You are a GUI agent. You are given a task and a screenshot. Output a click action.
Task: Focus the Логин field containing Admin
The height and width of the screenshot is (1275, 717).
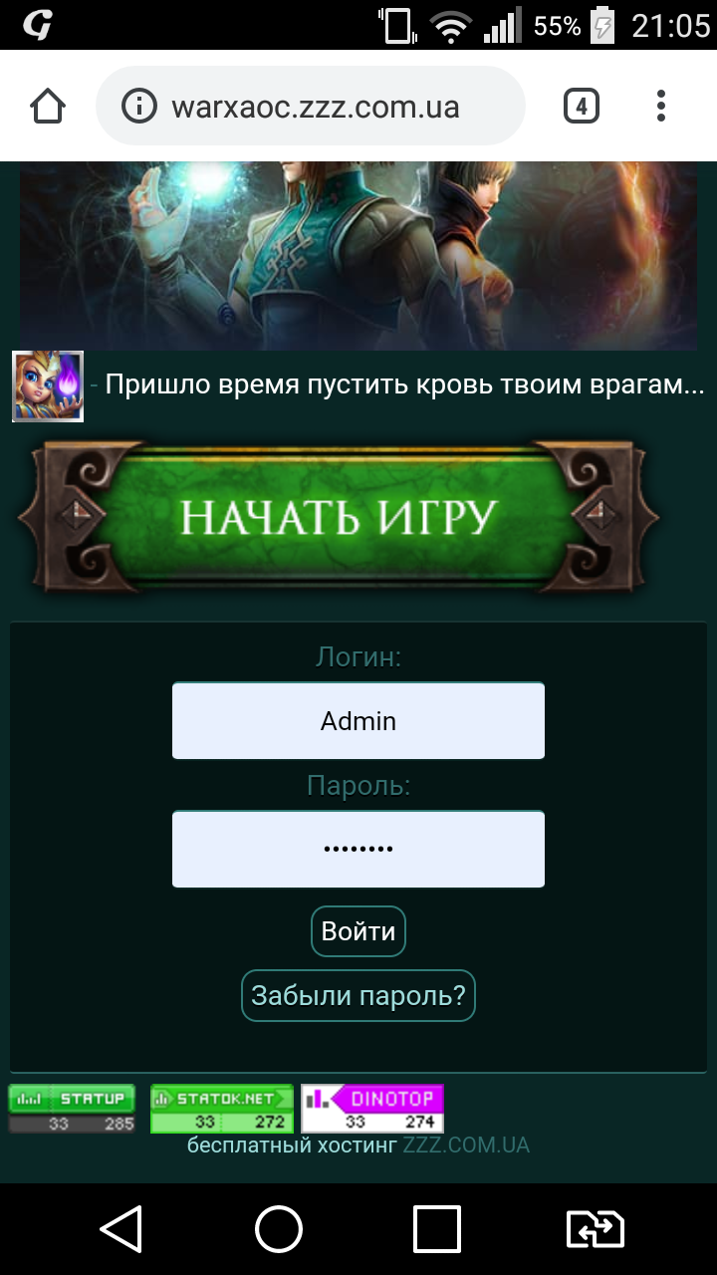tap(358, 720)
